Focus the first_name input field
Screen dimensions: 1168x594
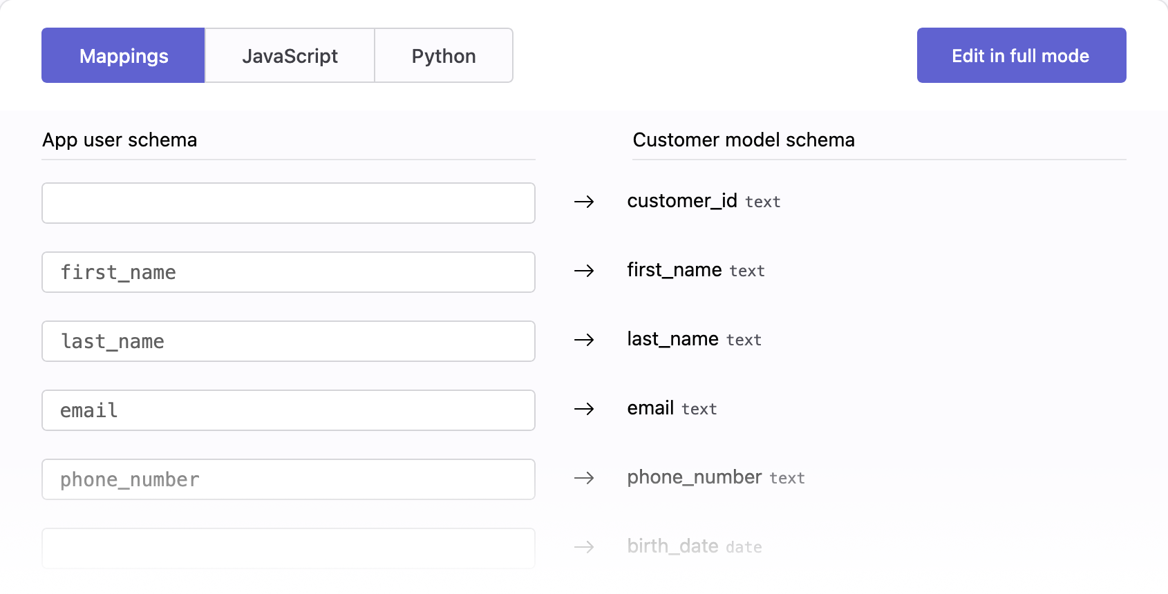[288, 272]
